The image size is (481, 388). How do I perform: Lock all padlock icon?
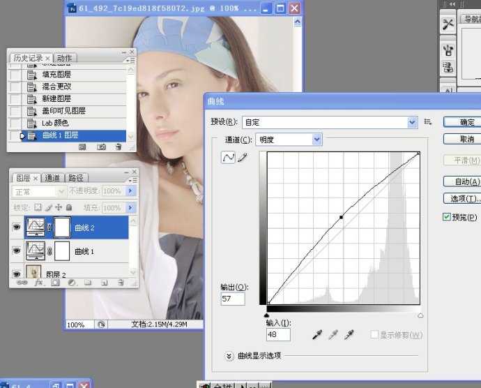pyautogui.click(x=69, y=208)
